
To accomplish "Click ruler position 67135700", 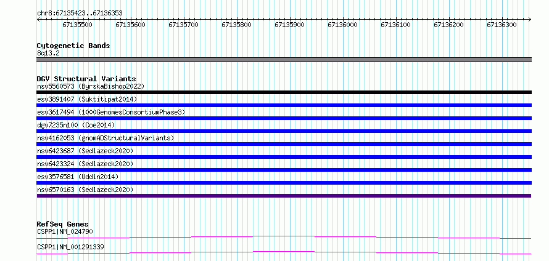I will (183, 25).
